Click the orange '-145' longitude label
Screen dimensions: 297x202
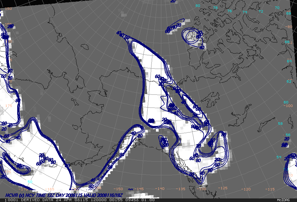(x=139, y=189)
